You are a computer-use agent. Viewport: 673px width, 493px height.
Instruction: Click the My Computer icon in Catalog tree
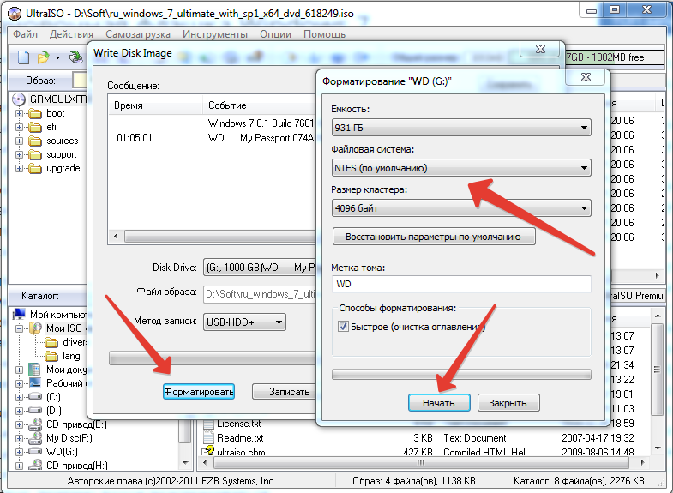pyautogui.click(x=20, y=315)
